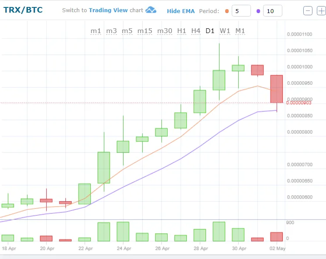Open the Trading View chart link
Screen dimensions: 326x259
pos(108,10)
